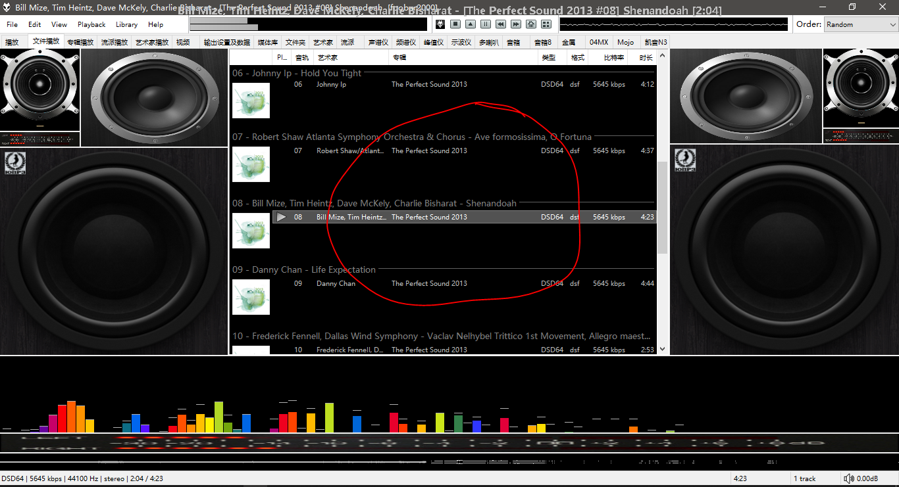This screenshot has height=487, width=899.
Task: Pause the track with the Pause button
Action: pos(485,24)
